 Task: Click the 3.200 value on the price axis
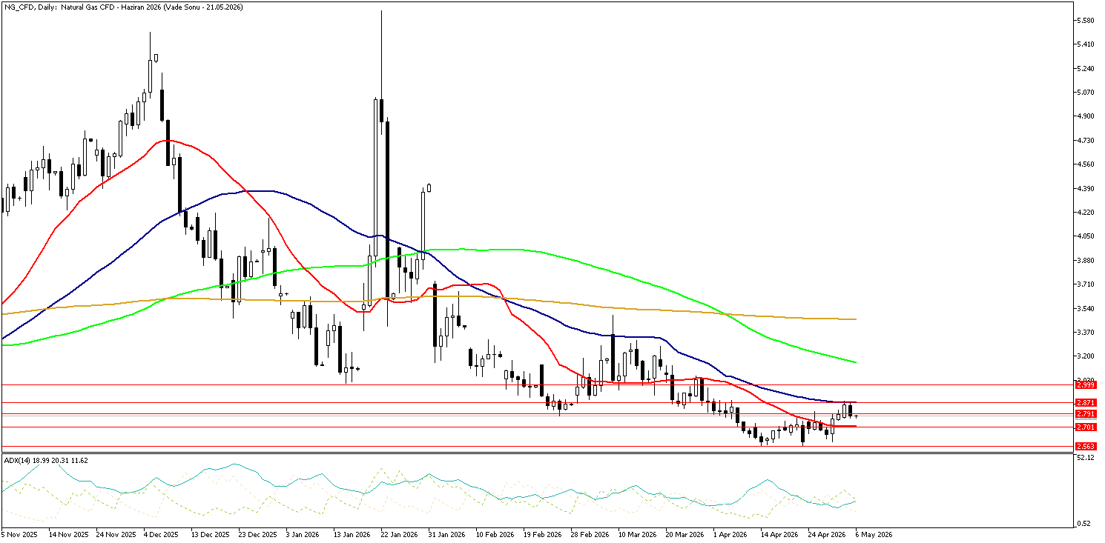pyautogui.click(x=1087, y=356)
